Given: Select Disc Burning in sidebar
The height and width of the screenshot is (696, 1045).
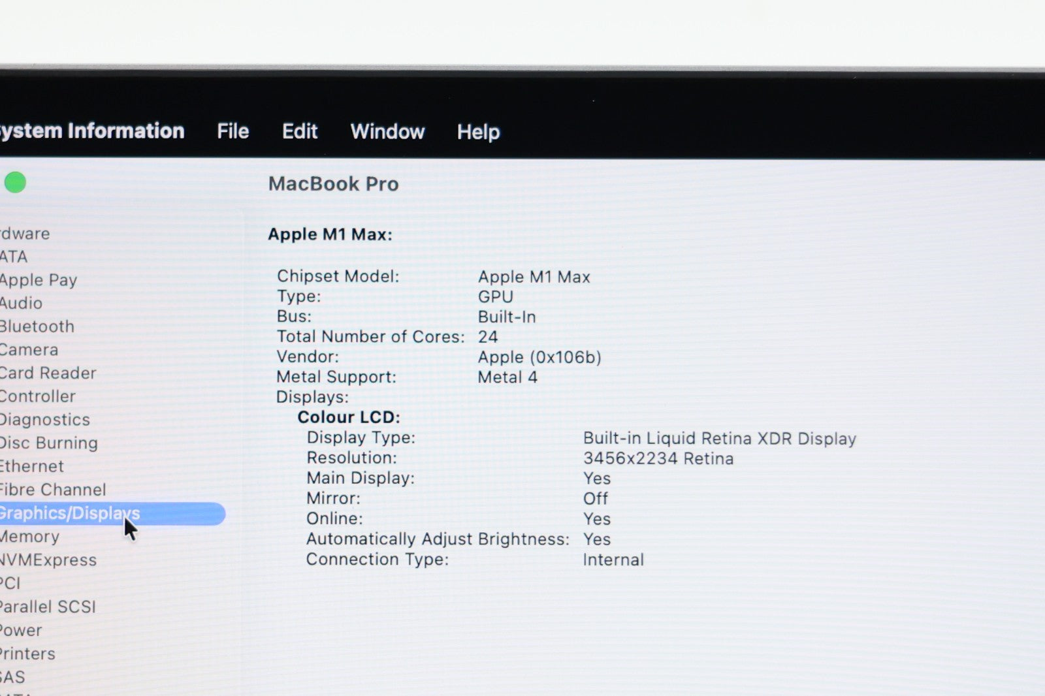Looking at the screenshot, I should (48, 443).
